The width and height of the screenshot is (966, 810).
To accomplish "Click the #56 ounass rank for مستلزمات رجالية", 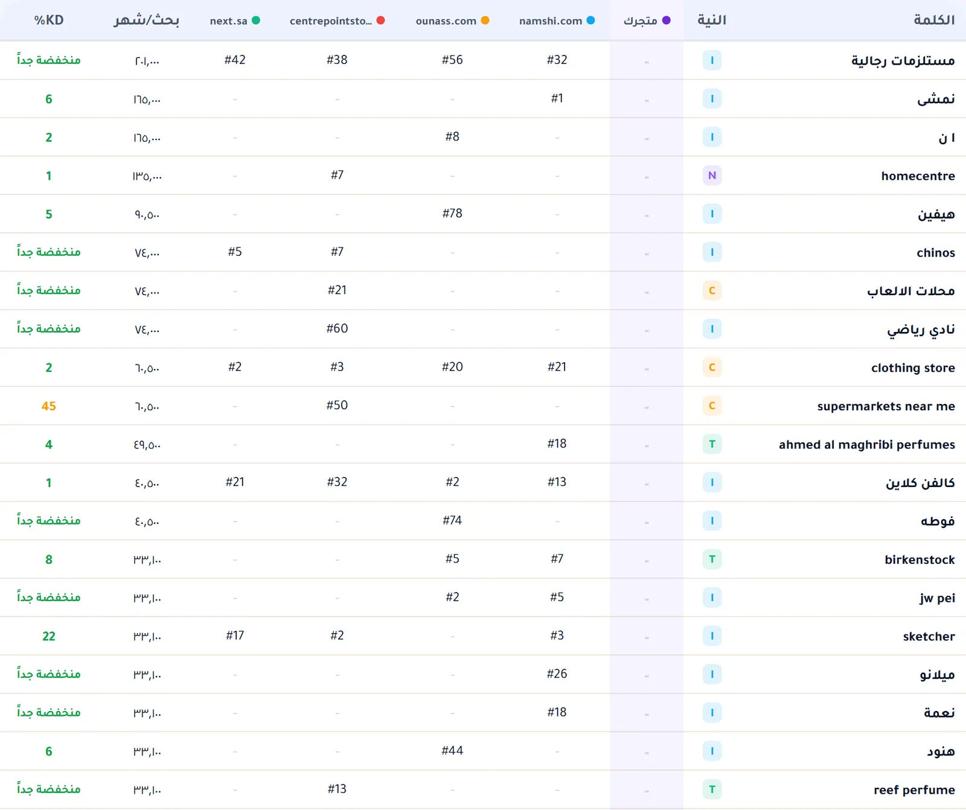I will (x=452, y=60).
